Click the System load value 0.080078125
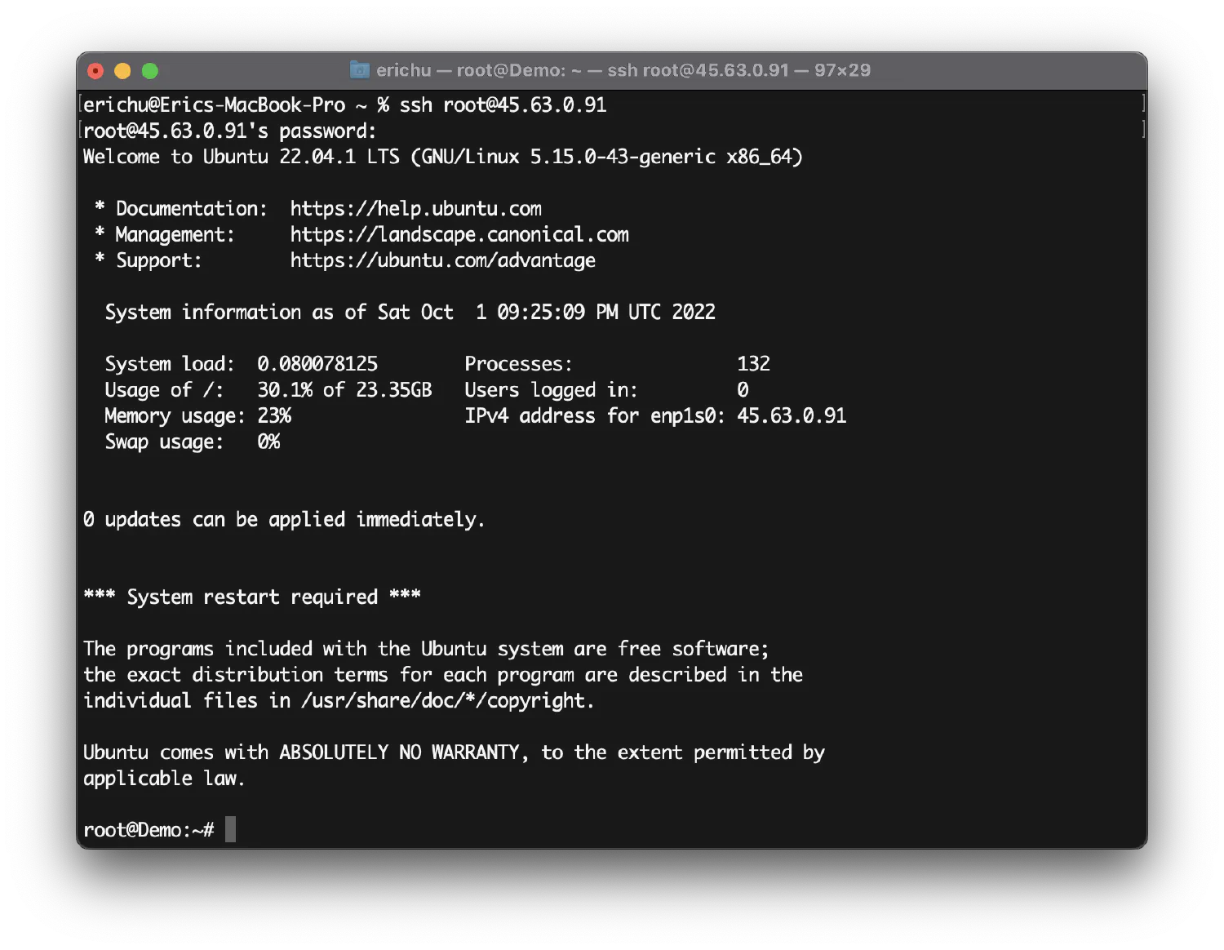 tap(317, 364)
